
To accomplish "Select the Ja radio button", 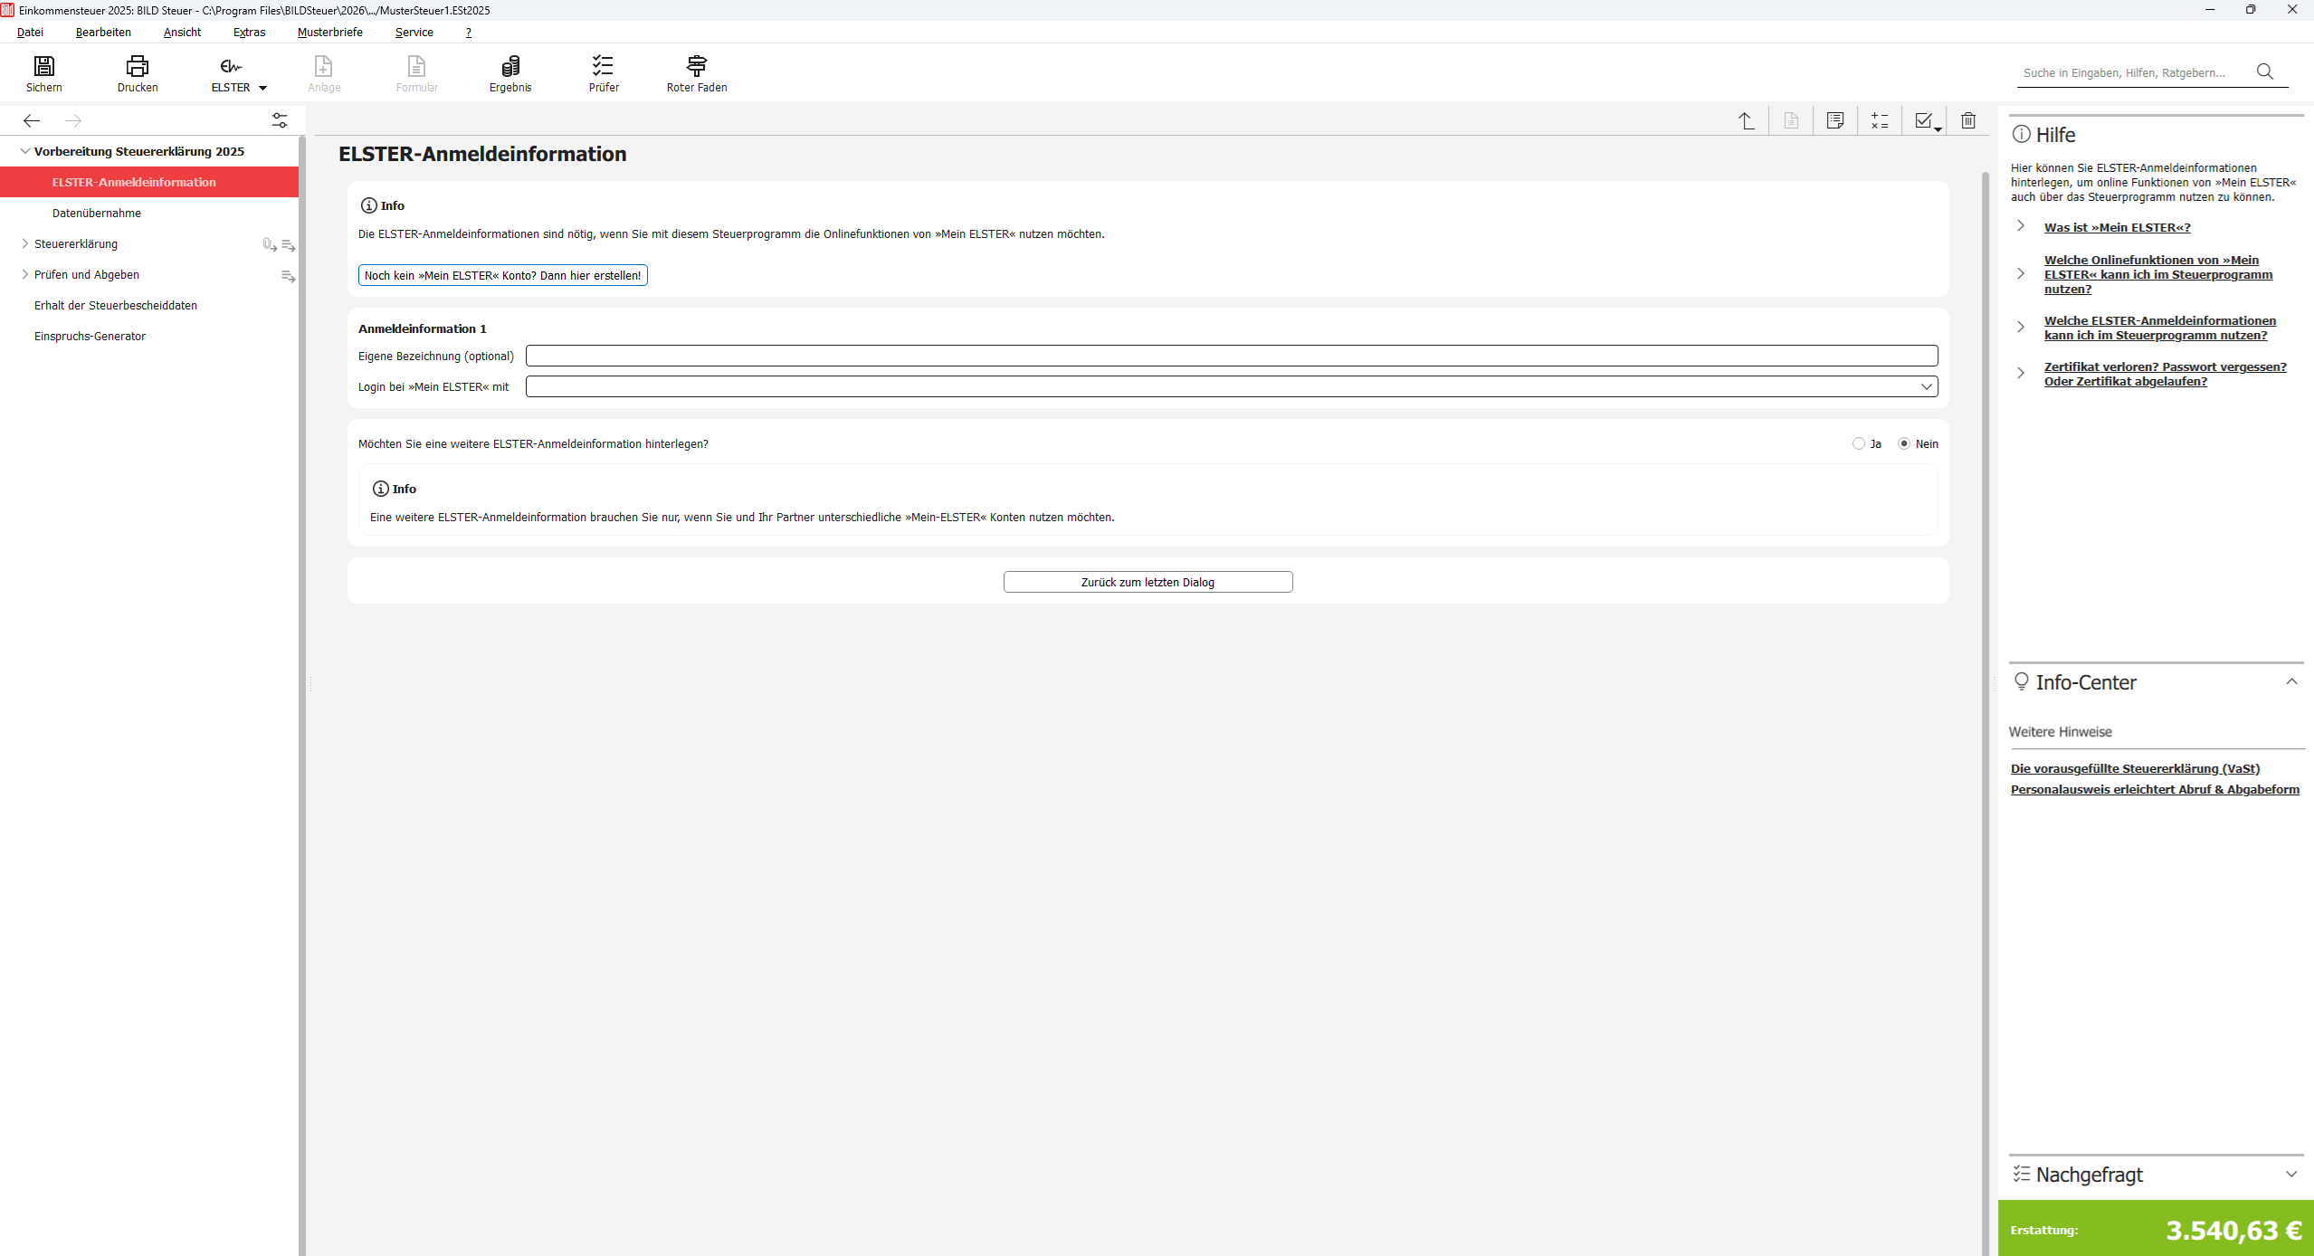I will (1859, 443).
